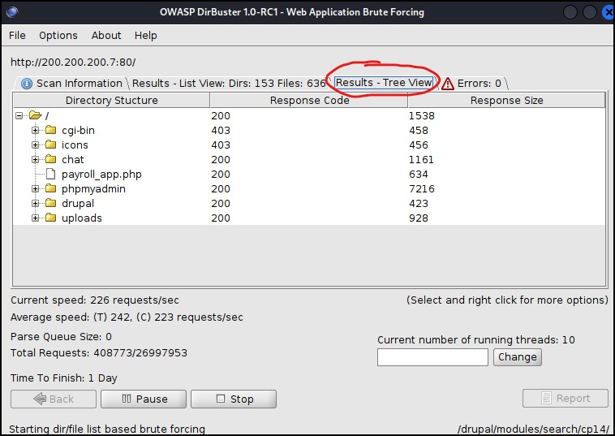Click the phpmyadmin folder icon
The height and width of the screenshot is (436, 615).
click(50, 189)
